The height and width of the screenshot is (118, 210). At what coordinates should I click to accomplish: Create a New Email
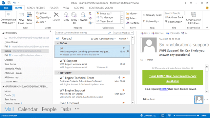[21, 18]
